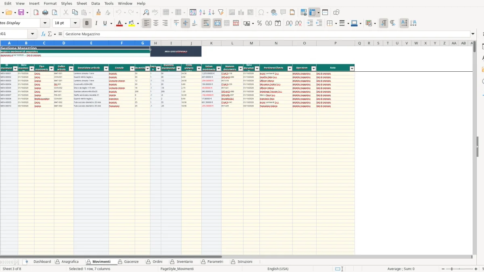
Task: Delete a decimal place
Action: [x=298, y=23]
